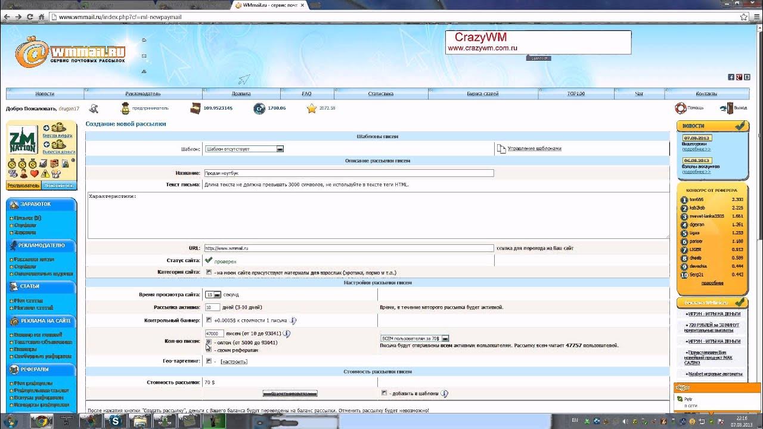763x429 pixels.
Task: Click the gold star rating icon
Action: click(311, 108)
